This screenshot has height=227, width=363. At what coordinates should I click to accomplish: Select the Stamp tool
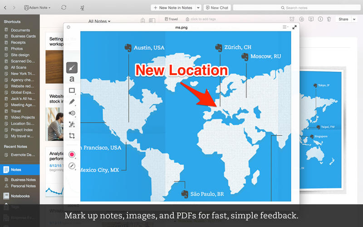point(72,113)
